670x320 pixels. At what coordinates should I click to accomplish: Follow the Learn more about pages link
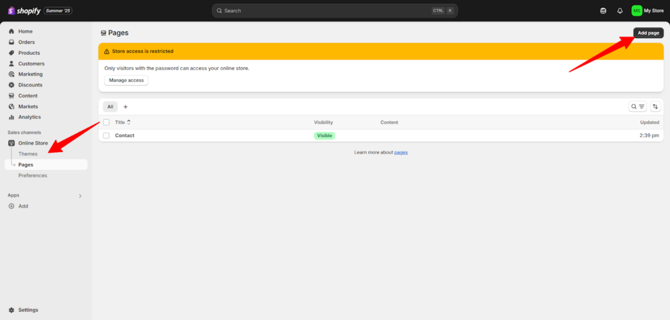(400, 152)
